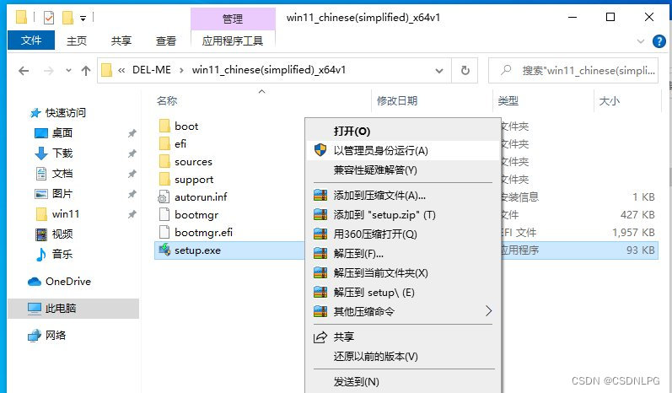Image resolution: width=672 pixels, height=393 pixels.
Task: Click the search box field
Action: (573, 70)
